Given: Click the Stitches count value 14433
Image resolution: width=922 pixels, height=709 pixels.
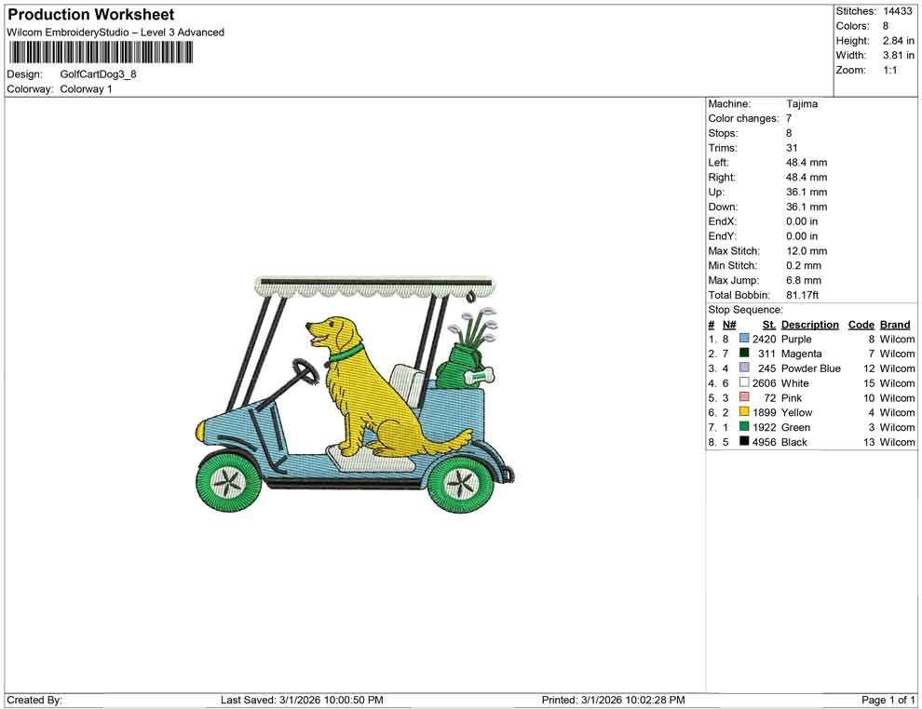Looking at the screenshot, I should point(899,11).
